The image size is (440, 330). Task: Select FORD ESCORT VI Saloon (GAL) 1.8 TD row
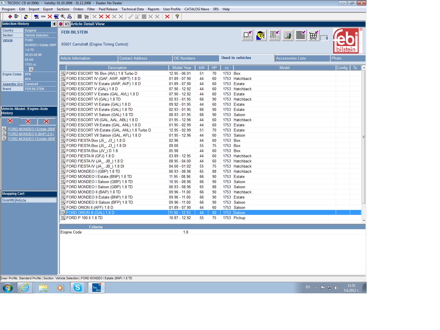(x=210, y=115)
